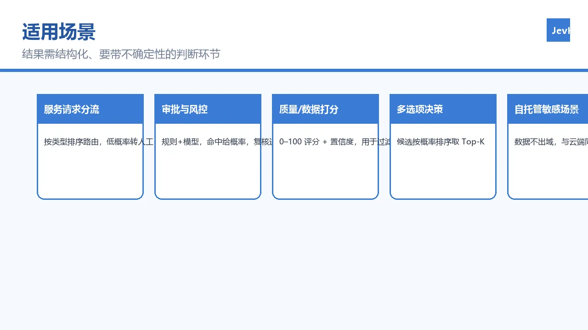Select the text starting 数据不出域
Viewport: 588px width, 330px height.
click(x=551, y=142)
